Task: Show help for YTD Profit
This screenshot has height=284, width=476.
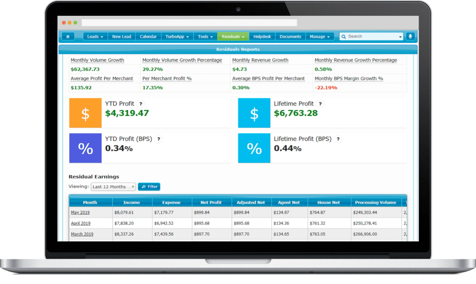Action: [140, 104]
